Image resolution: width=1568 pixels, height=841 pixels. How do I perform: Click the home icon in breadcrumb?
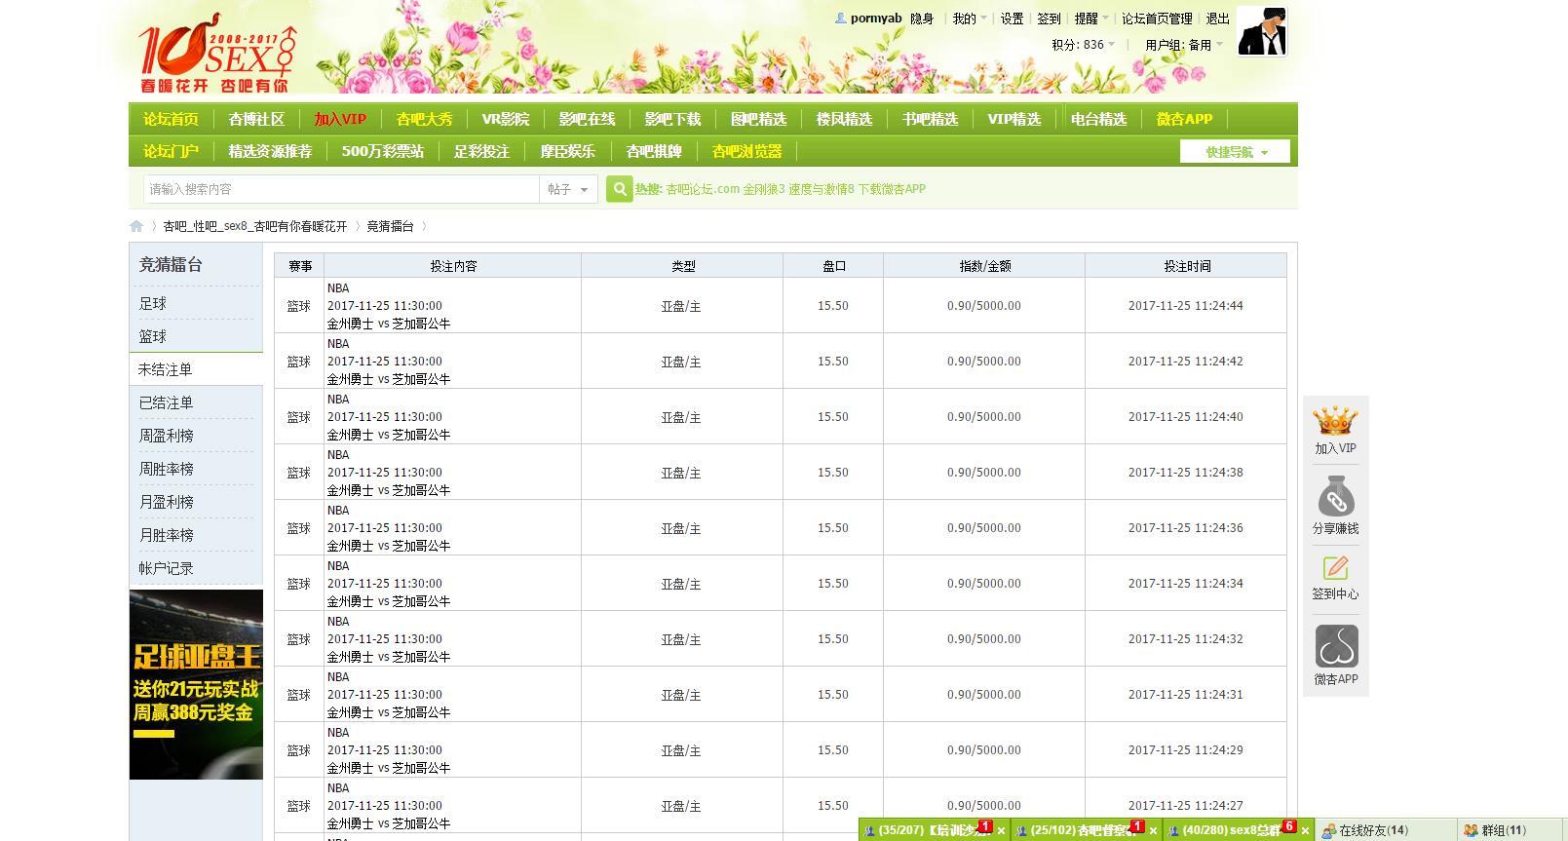[136, 226]
